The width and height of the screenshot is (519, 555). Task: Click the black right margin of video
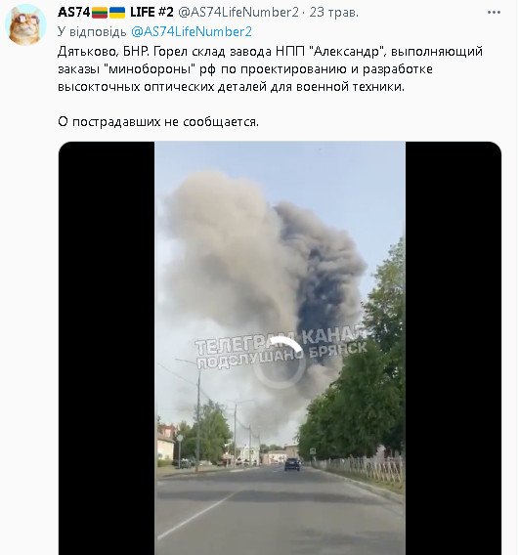454,348
